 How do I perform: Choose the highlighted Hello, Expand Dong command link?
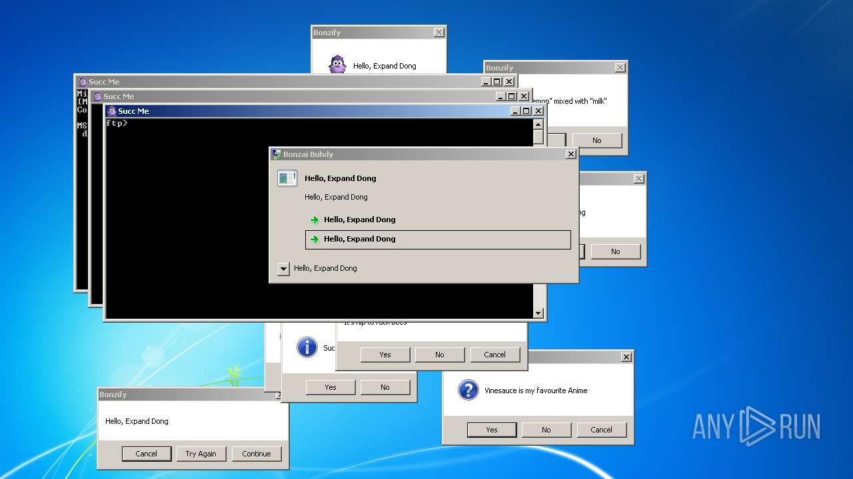pyautogui.click(x=438, y=239)
